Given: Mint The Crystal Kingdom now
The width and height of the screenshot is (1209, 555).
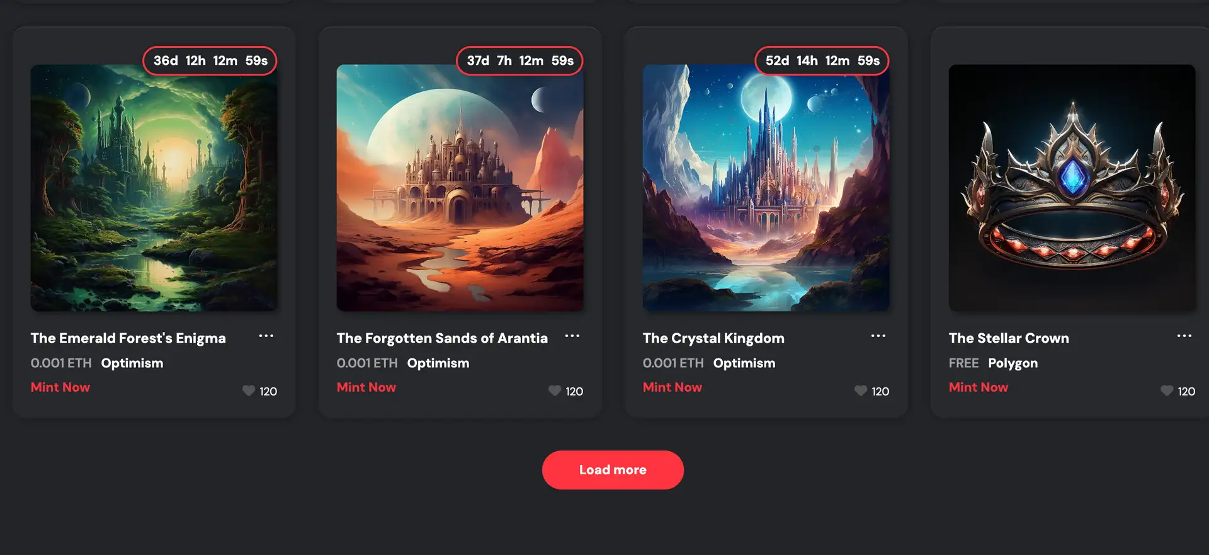Looking at the screenshot, I should pyautogui.click(x=673, y=387).
